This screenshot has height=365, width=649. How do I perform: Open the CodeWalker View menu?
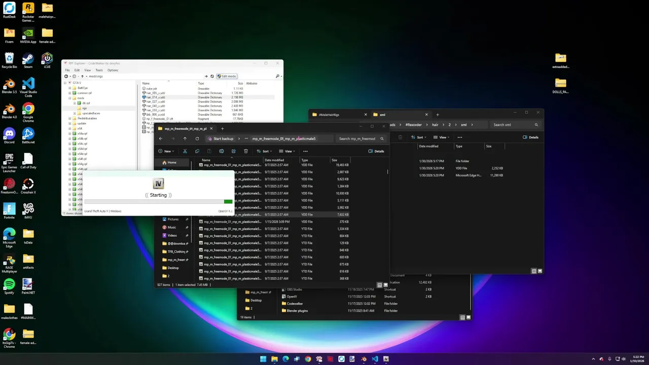pyautogui.click(x=88, y=70)
